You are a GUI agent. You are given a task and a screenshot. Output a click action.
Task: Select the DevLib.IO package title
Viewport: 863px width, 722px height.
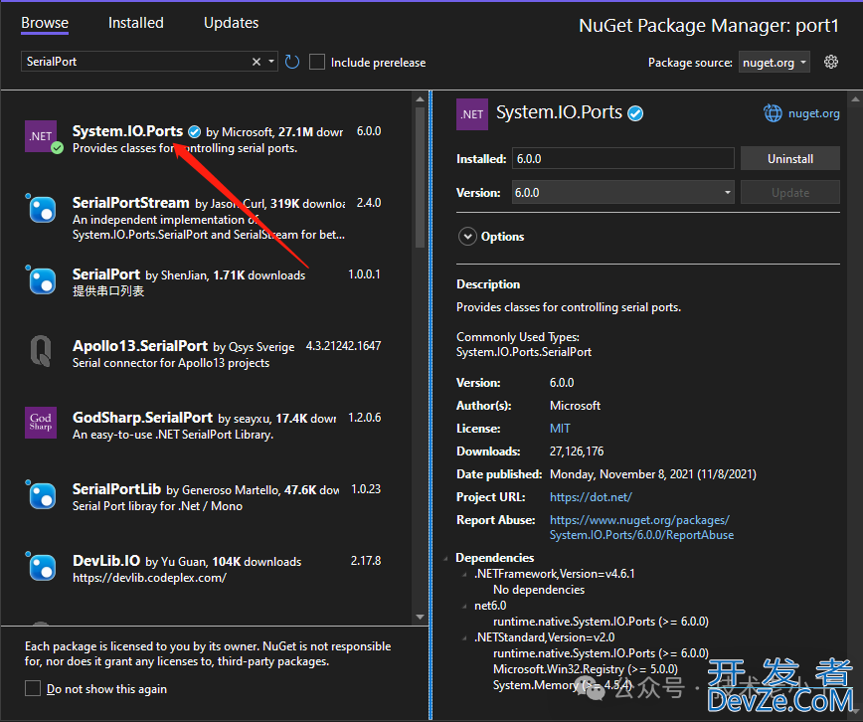coord(106,561)
